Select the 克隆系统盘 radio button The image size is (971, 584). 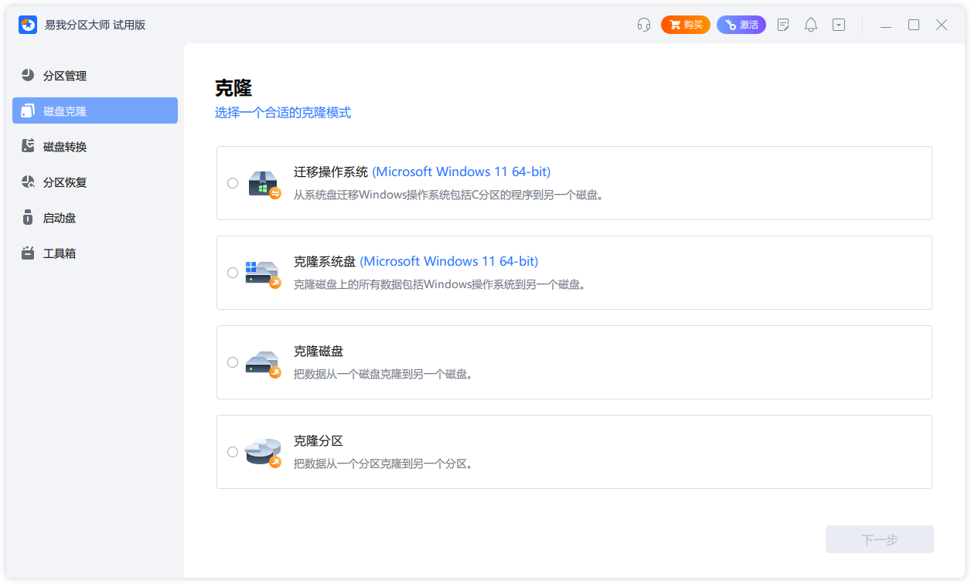[x=233, y=273]
